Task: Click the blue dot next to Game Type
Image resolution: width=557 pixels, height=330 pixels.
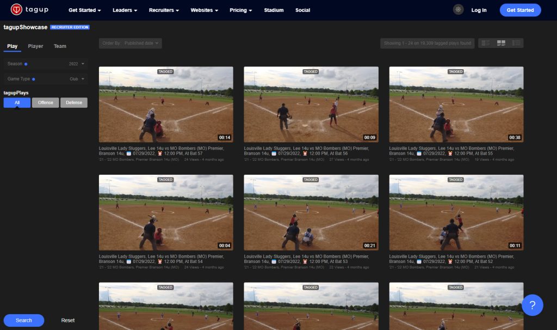Action: click(33, 79)
